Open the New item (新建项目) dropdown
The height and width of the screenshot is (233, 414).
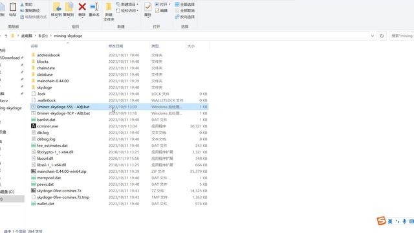[127, 5]
